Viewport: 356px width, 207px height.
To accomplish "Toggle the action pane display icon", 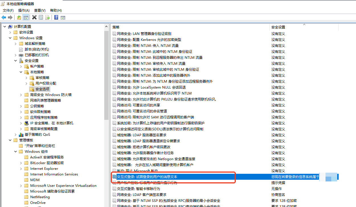I will point(63,17).
